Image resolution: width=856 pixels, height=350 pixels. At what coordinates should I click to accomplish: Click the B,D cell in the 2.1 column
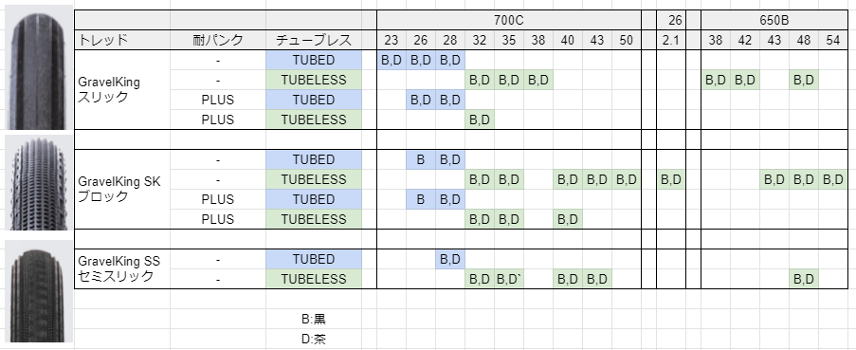click(671, 179)
